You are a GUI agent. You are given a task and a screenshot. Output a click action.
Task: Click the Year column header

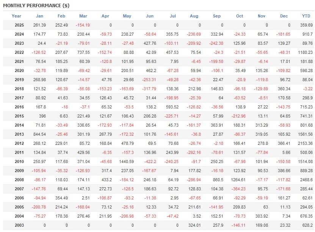[x=16, y=16]
